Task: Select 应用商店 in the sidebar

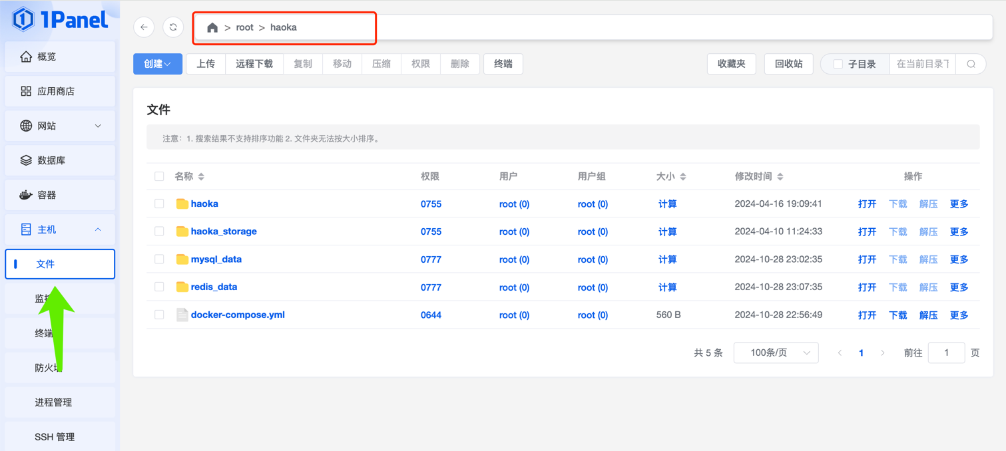Action: 60,91
